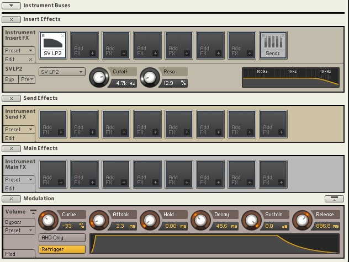Open the SV LP2 filter type dropdown
349x262 pixels.
pyautogui.click(x=62, y=72)
